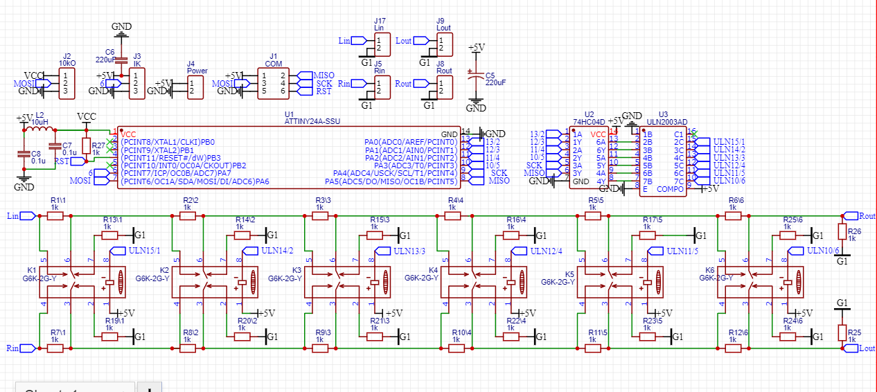This screenshot has width=877, height=392.
Task: Click the J1 COM connector symbol
Action: (273, 82)
